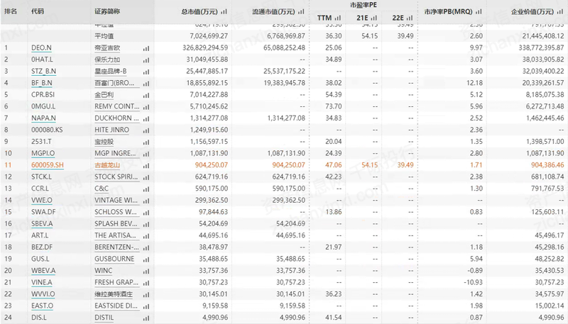Open security name 维拉美特酒庄
This screenshot has height=324, width=568.
pyautogui.click(x=114, y=294)
